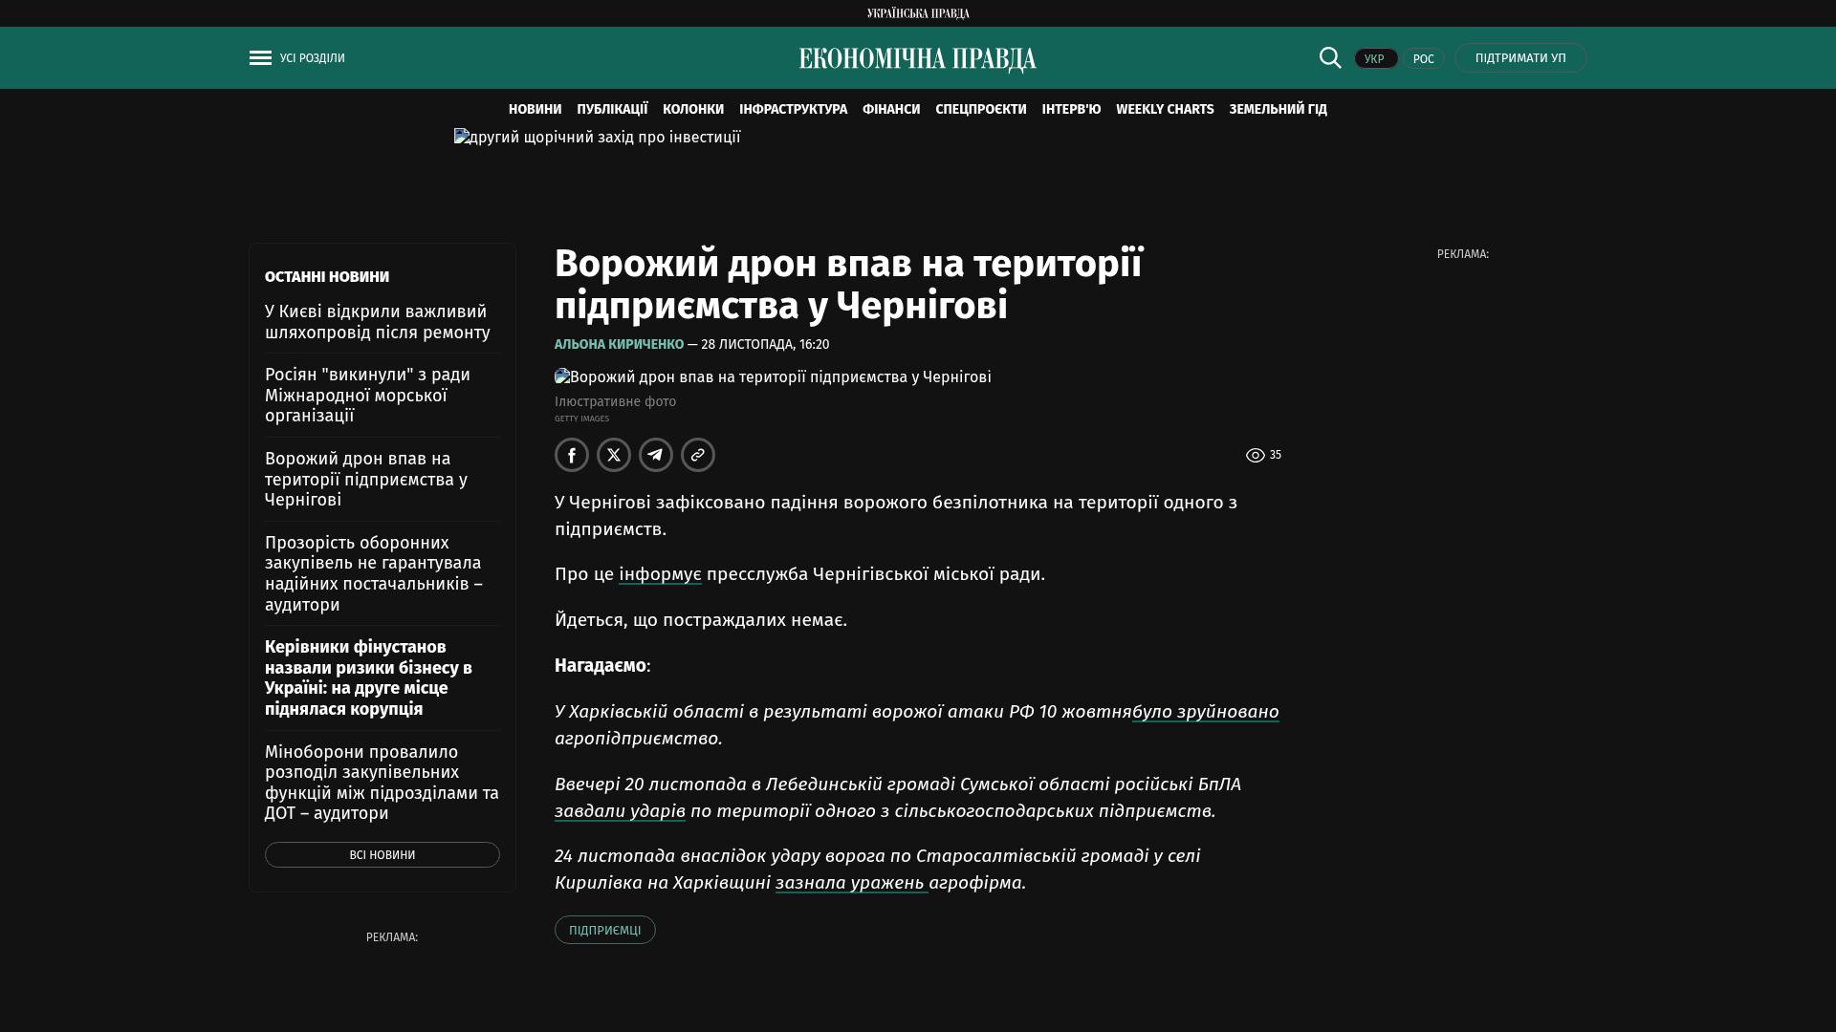Switch language to РОС
This screenshot has width=1836, height=1032.
click(x=1423, y=59)
